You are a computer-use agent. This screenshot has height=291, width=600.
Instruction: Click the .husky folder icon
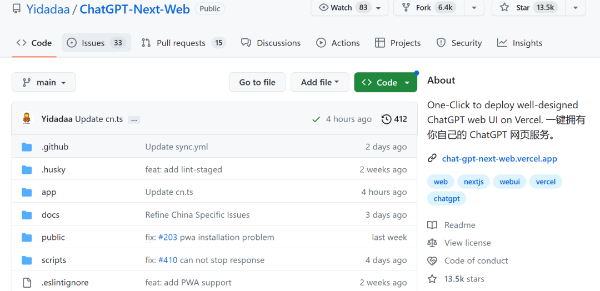27,169
